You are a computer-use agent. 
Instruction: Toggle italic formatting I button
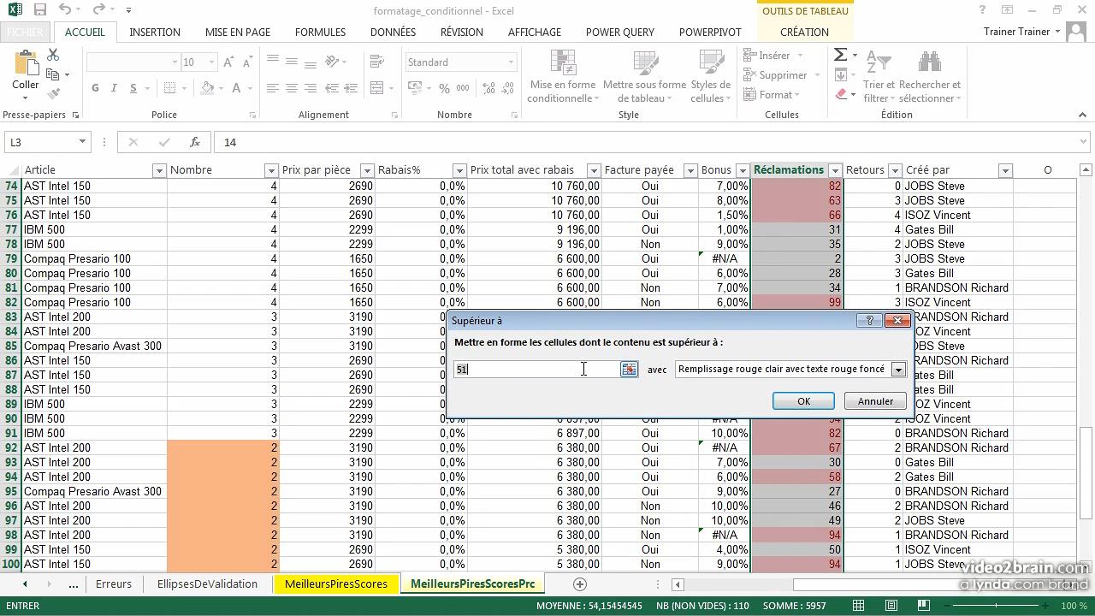115,88
